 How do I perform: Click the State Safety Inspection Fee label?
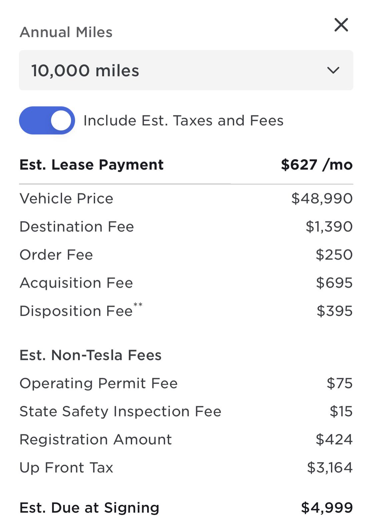click(120, 411)
